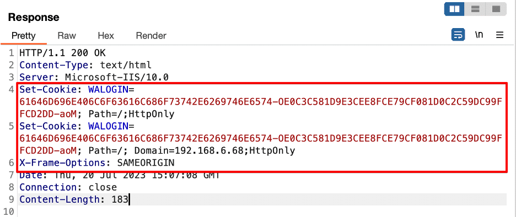
Task: Click the Content-Type header name
Action: [54, 65]
